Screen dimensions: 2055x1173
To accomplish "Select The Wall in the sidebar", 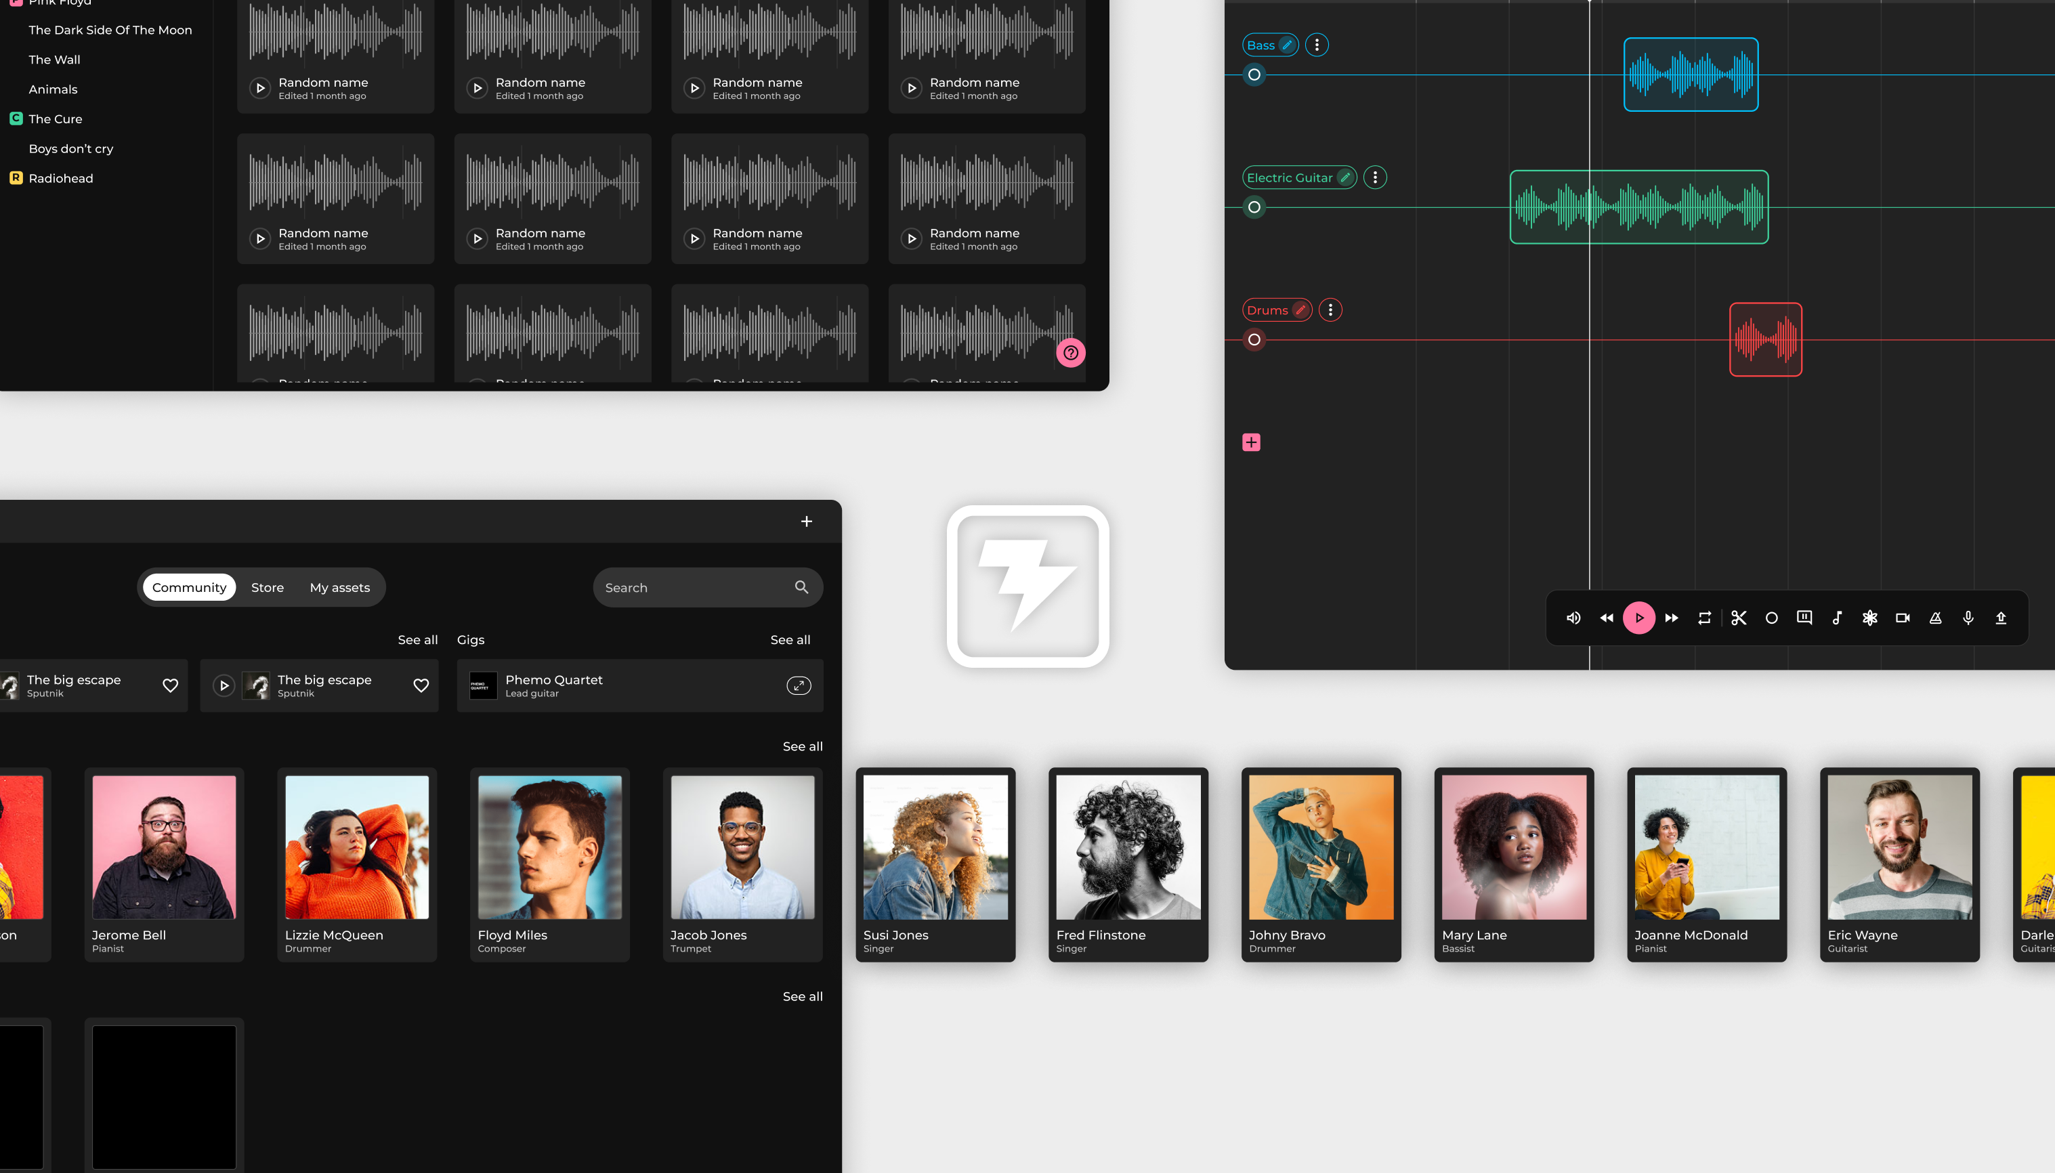I will pyautogui.click(x=55, y=60).
